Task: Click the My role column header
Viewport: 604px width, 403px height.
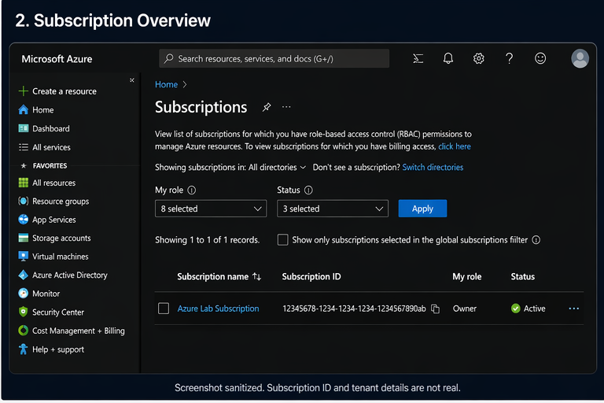Action: [x=467, y=276]
